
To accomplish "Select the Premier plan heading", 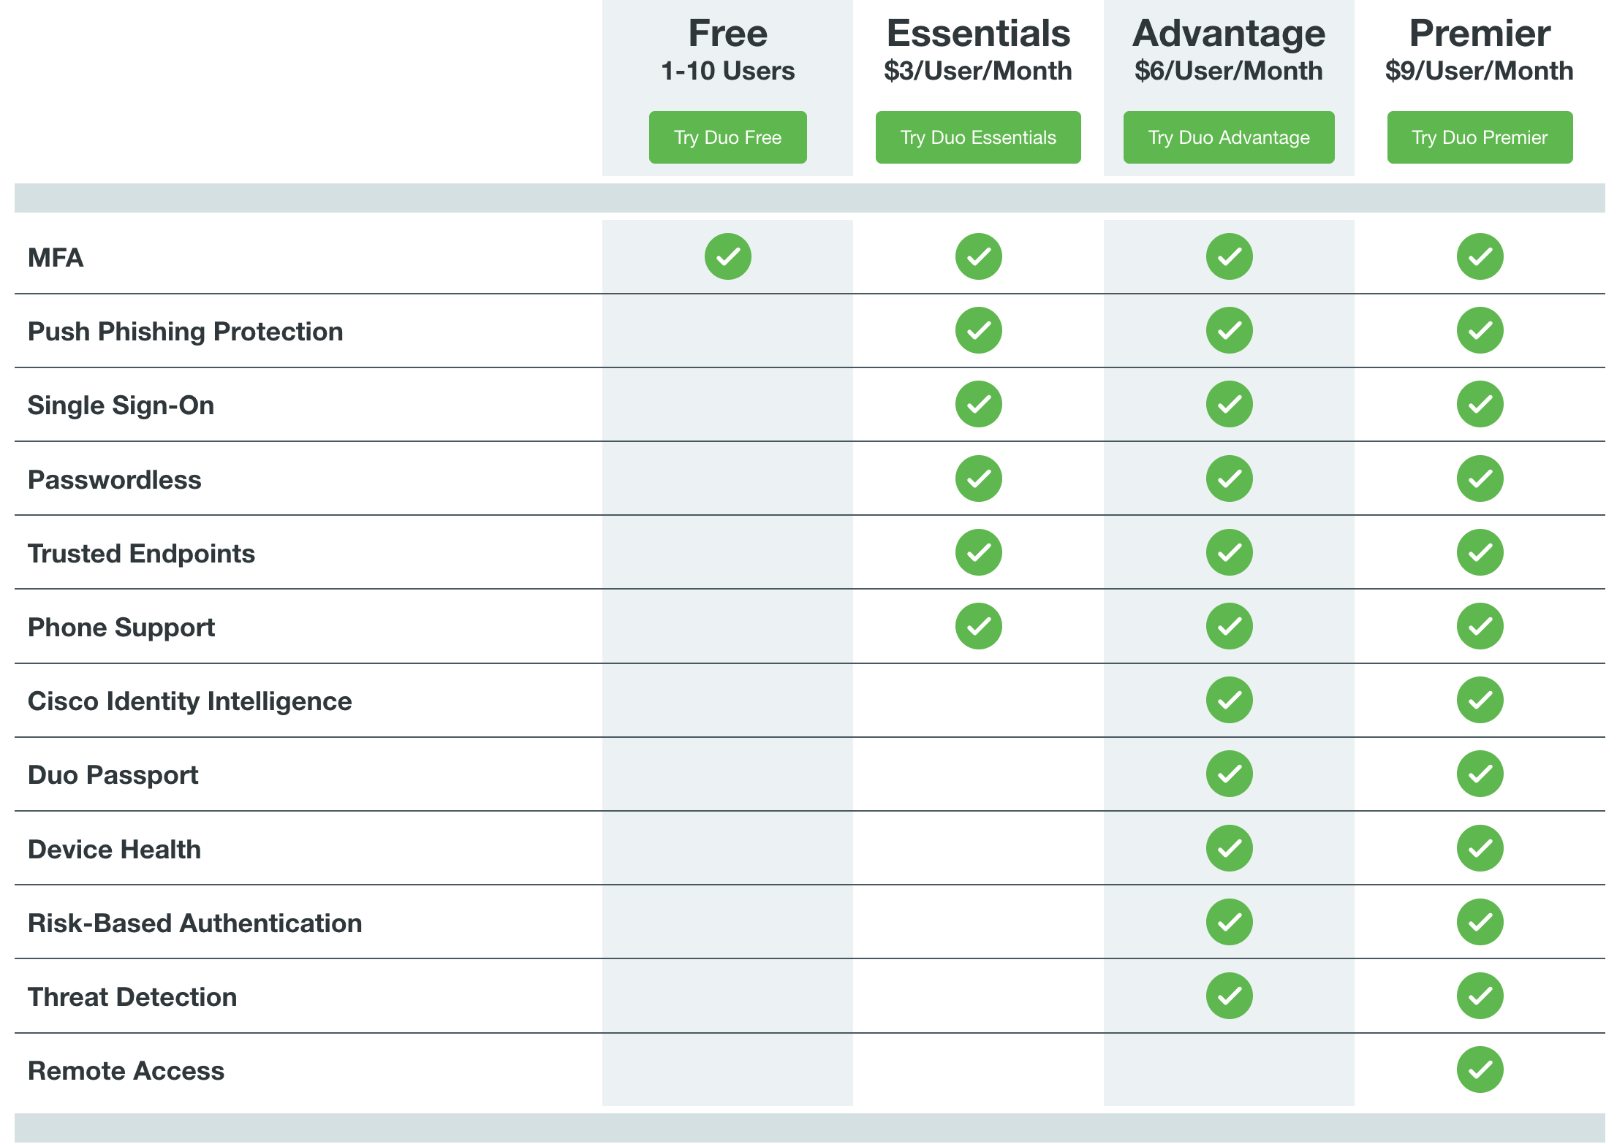I will click(1480, 34).
